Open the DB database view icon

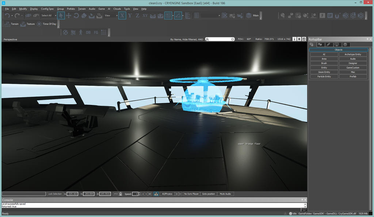(88, 32)
